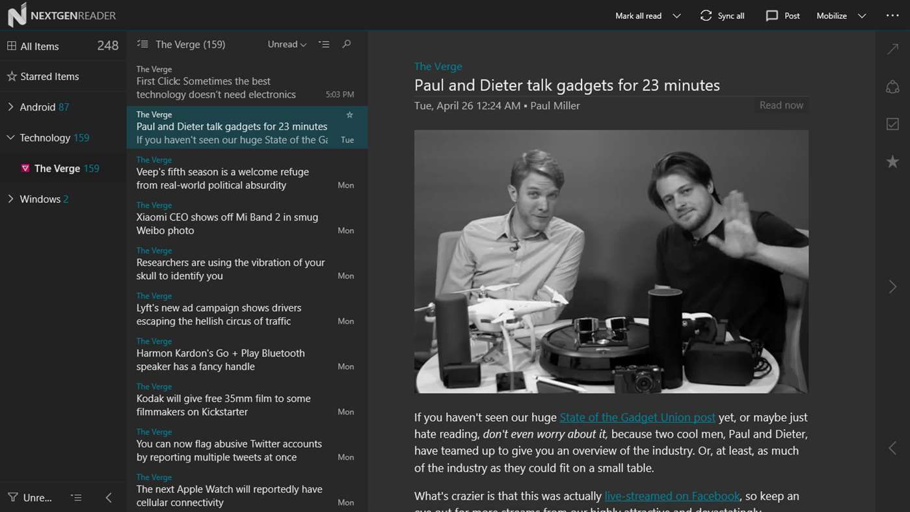Viewport: 910px width, 512px height.
Task: Click the Read now button
Action: pyautogui.click(x=781, y=105)
